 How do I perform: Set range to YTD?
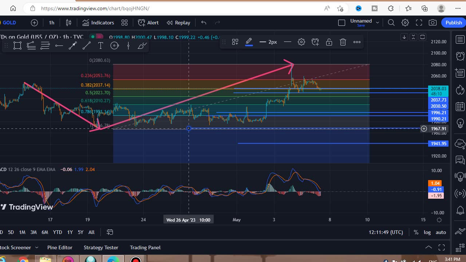[58, 232]
